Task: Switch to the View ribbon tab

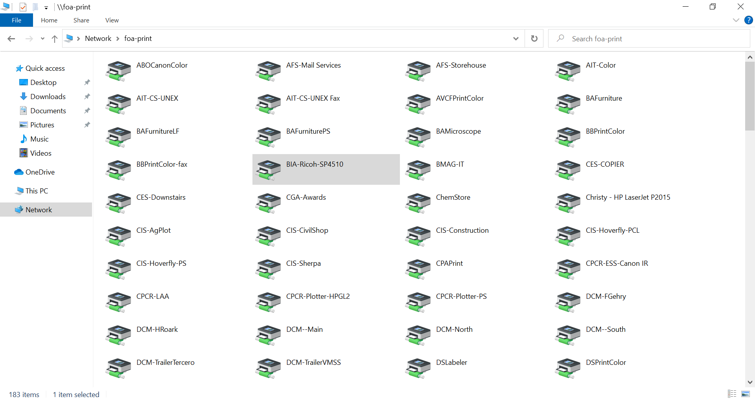Action: pyautogui.click(x=112, y=20)
